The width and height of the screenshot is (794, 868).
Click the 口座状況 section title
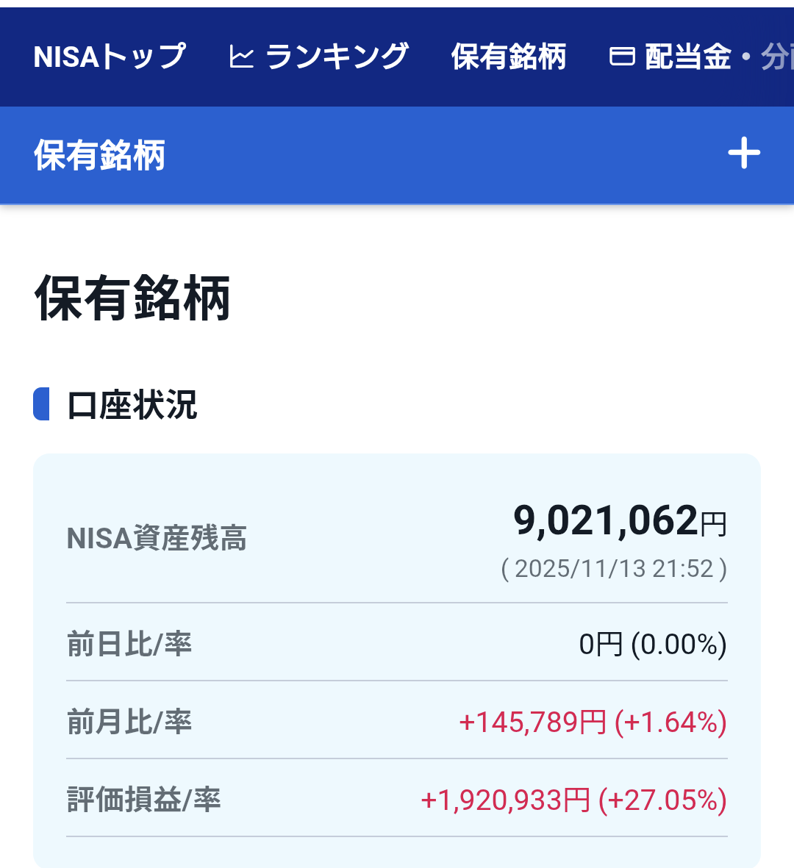point(132,405)
